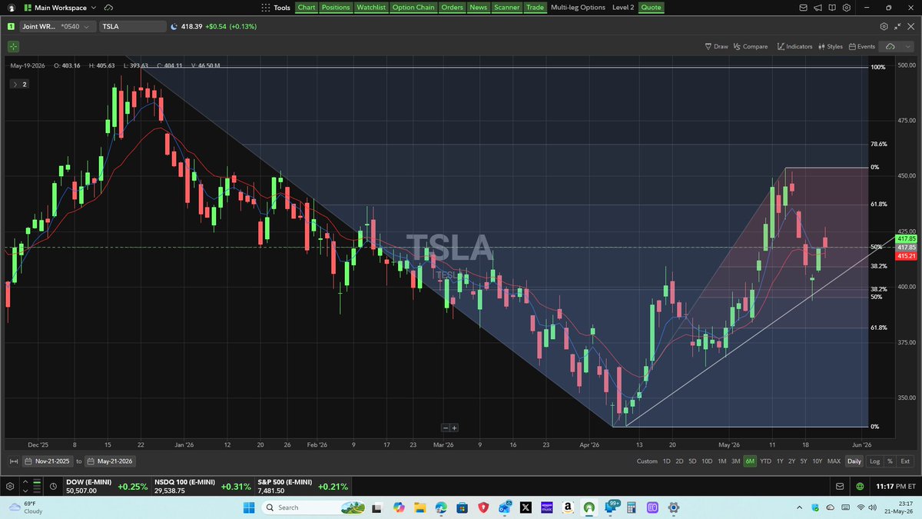This screenshot has height=519, width=922.
Task: Open X app from the taskbar
Action: 526,507
